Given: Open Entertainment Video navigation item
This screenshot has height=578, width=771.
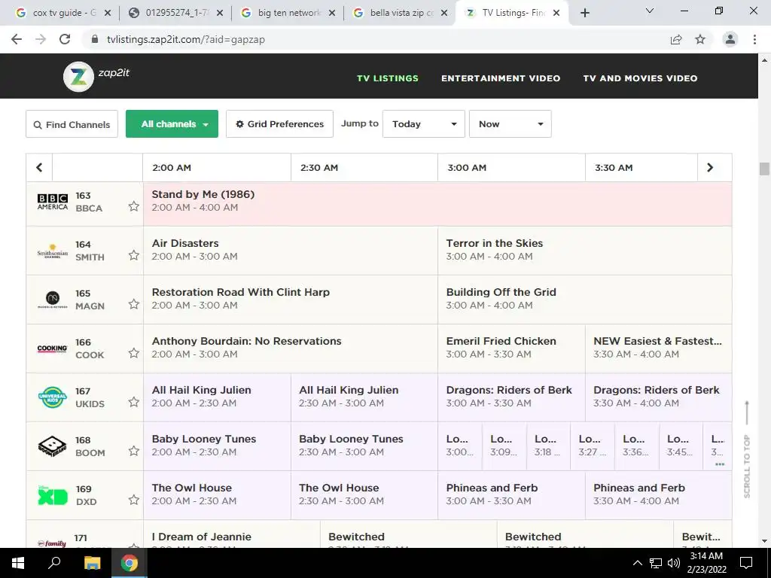Looking at the screenshot, I should point(501,78).
